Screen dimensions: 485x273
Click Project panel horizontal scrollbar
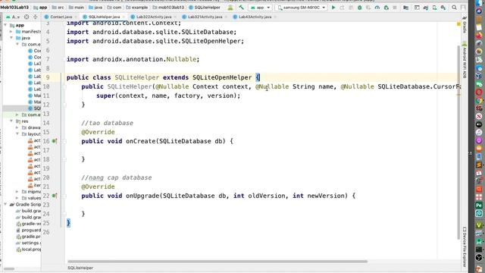pos(8,268)
